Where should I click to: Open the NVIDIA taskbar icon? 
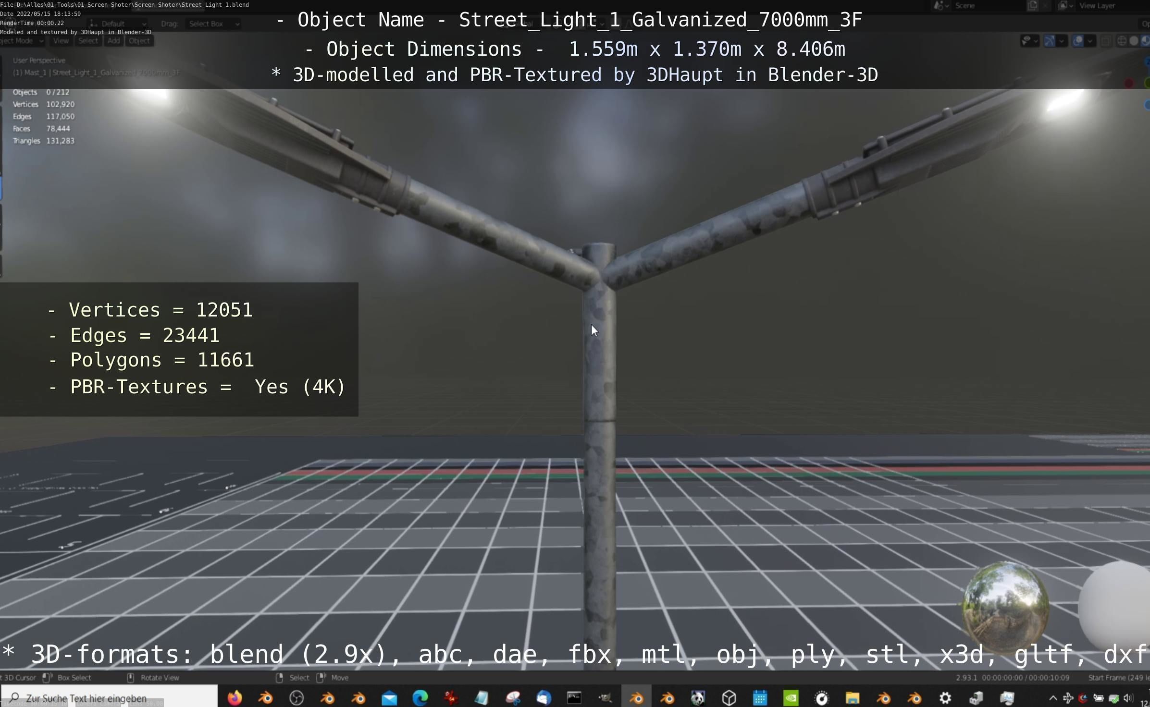(791, 698)
